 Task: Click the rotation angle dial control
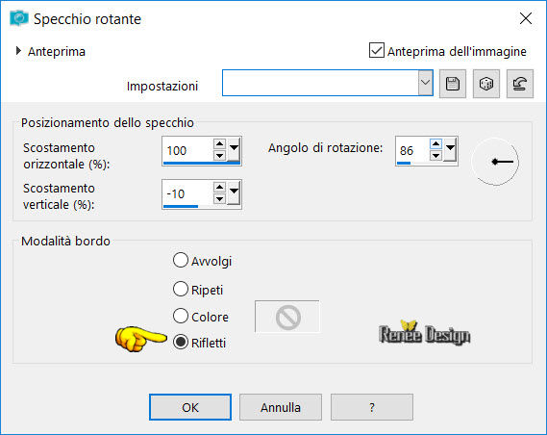(495, 162)
